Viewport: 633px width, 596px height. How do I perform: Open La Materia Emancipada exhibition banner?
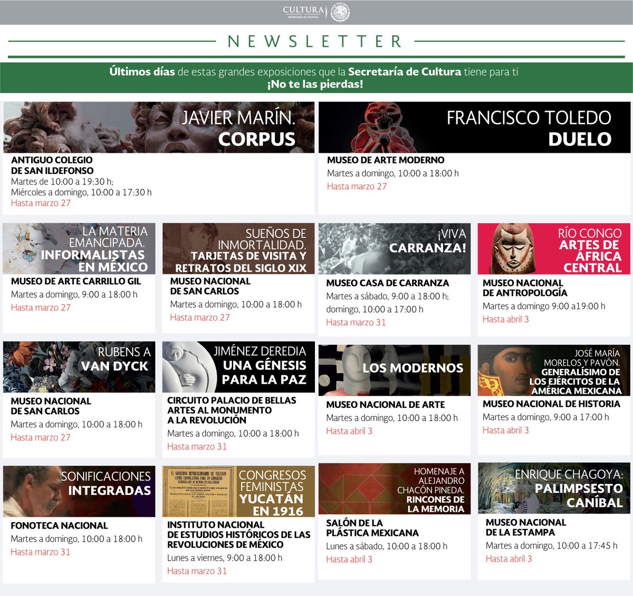coord(79,248)
